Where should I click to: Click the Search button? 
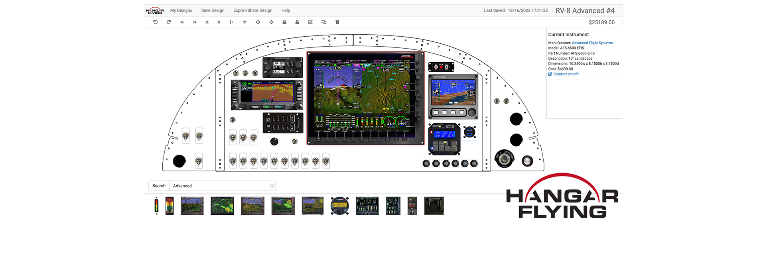[x=159, y=186]
